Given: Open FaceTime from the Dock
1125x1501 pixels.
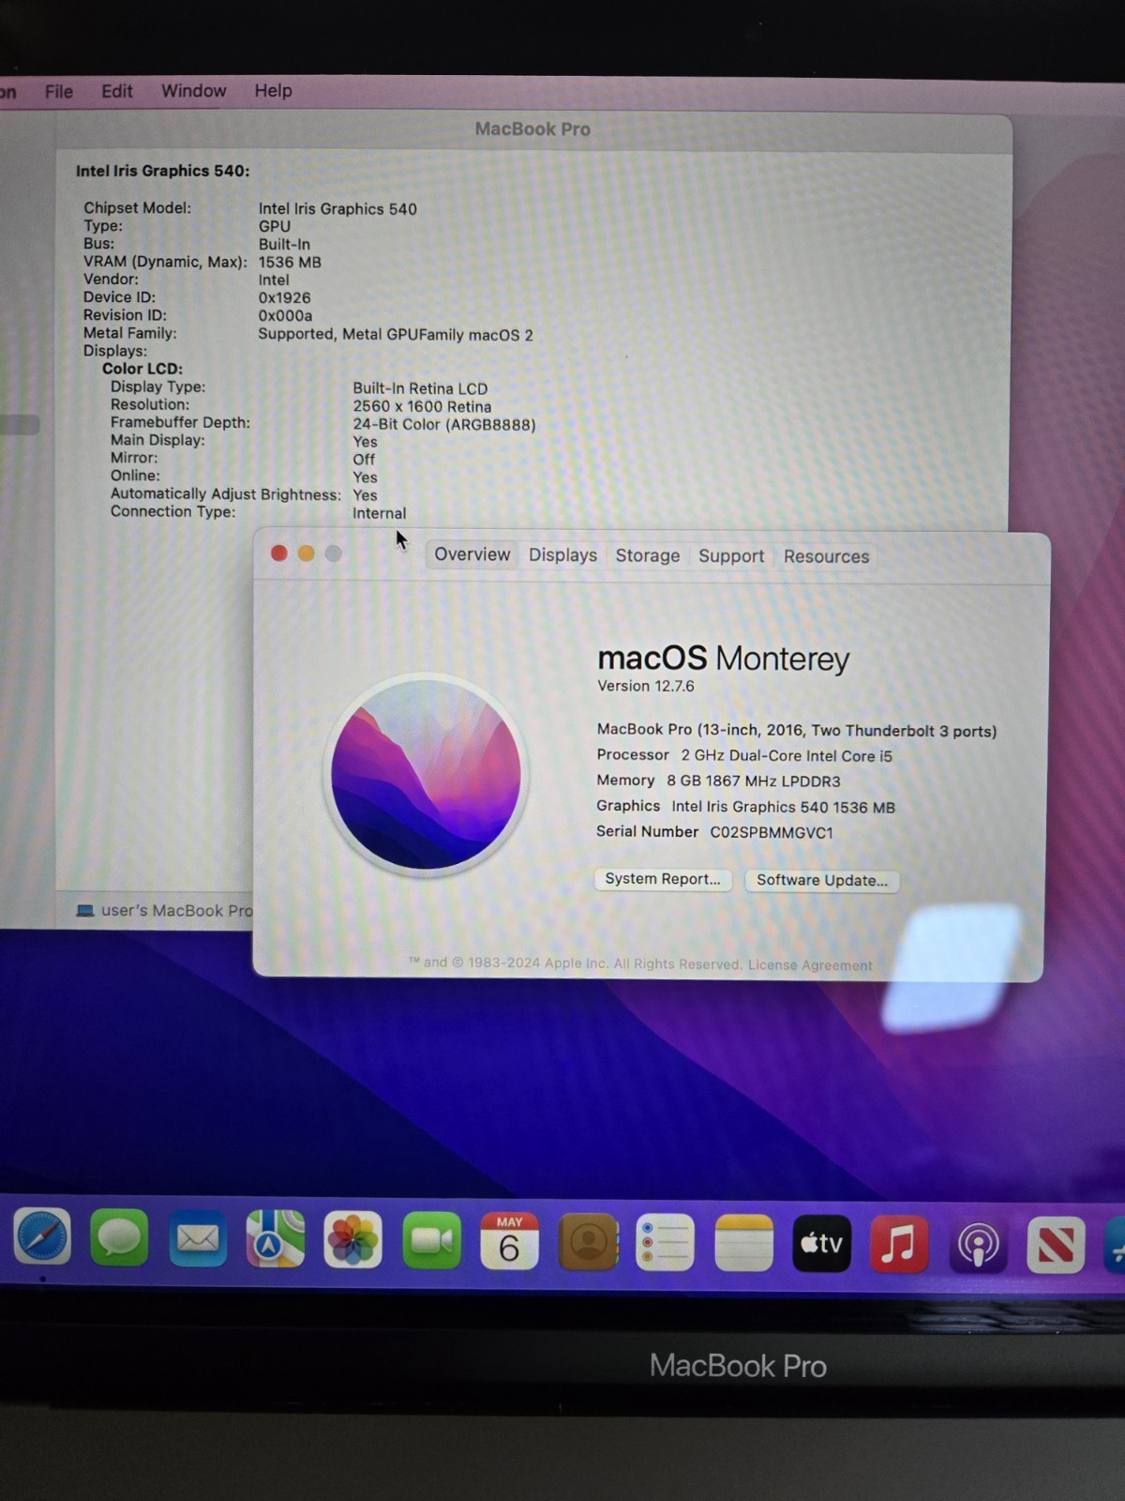Looking at the screenshot, I should click(x=431, y=1240).
